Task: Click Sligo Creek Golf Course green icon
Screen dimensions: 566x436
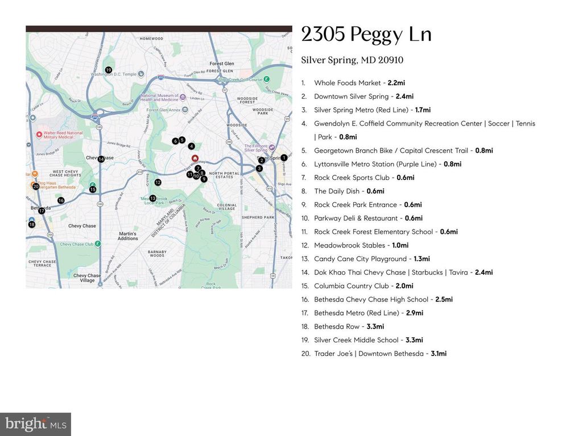Action: [266, 79]
